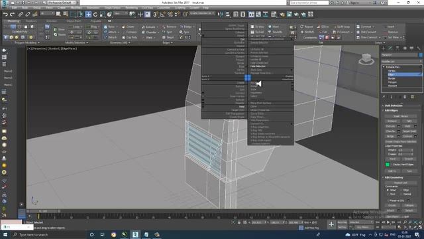Activate the Select and Rotate tool
Screen dimensions: 424x239
(95, 14)
